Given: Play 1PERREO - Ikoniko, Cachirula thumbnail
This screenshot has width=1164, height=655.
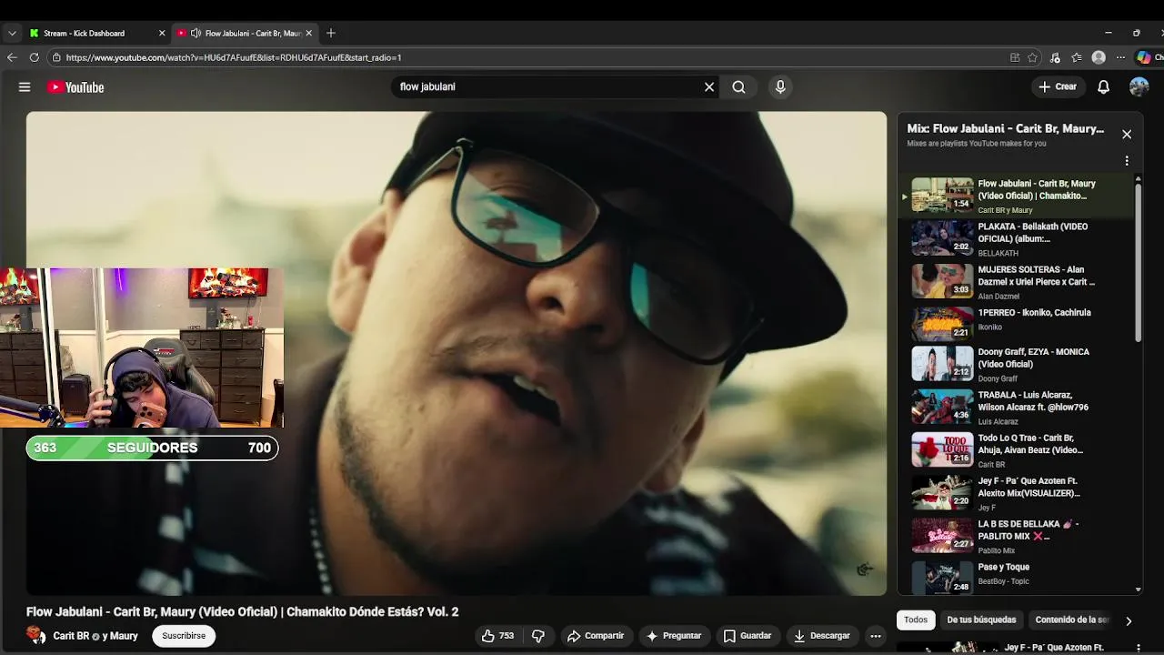Looking at the screenshot, I should point(942,323).
